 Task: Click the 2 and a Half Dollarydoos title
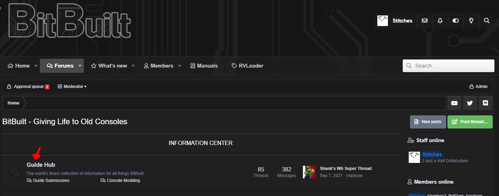445,161
